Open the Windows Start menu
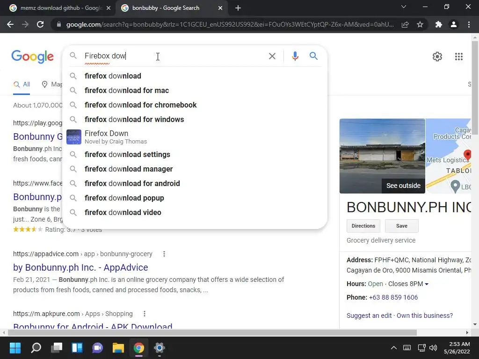479x359 pixels. (x=15, y=348)
